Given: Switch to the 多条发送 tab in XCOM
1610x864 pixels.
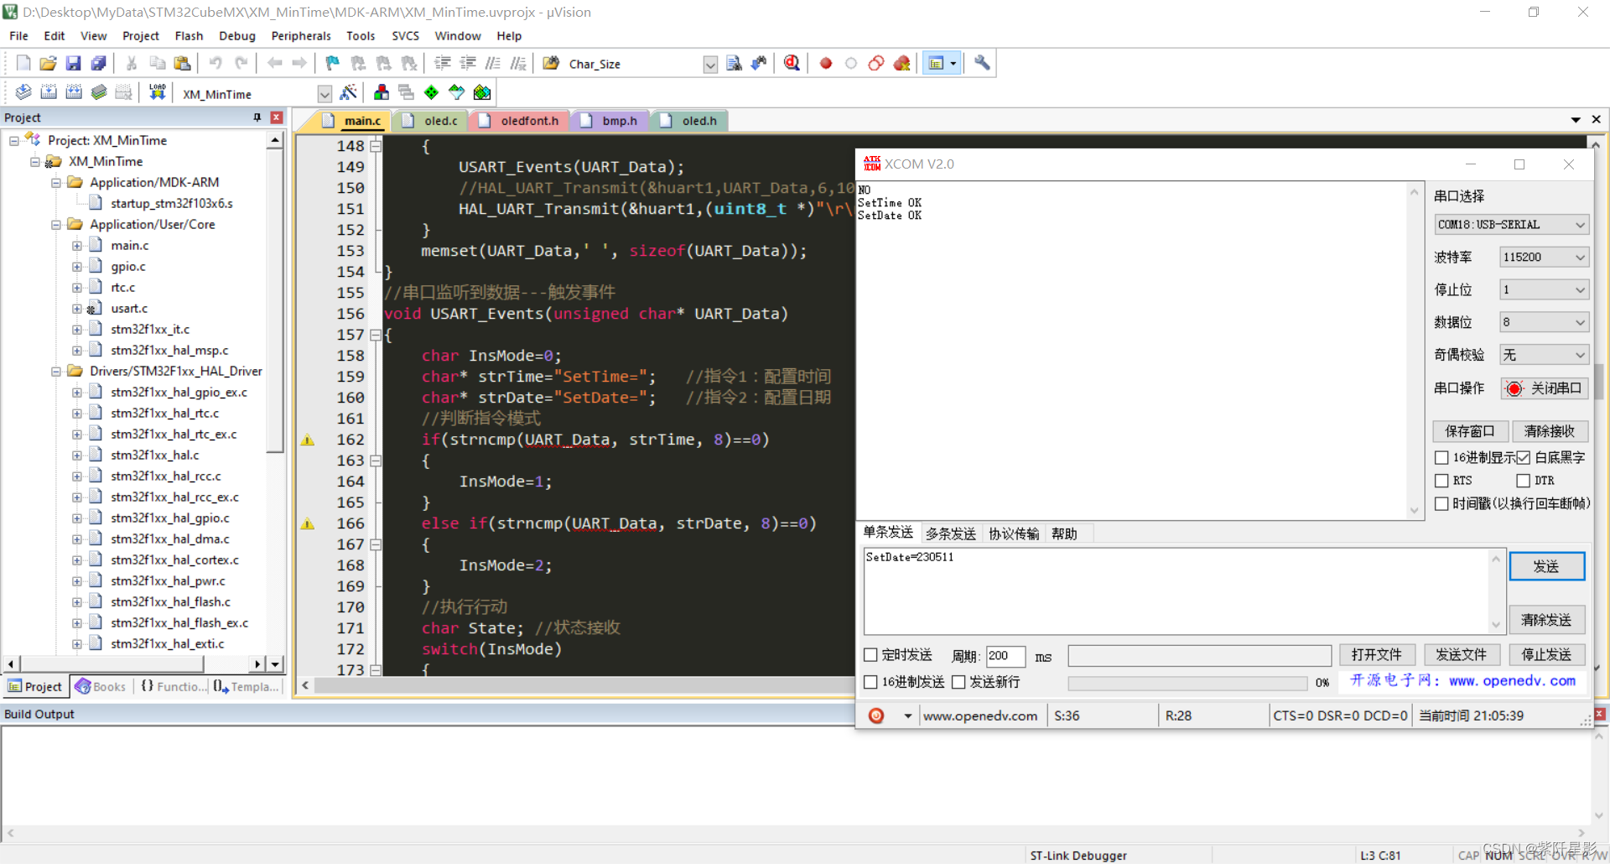Looking at the screenshot, I should (950, 533).
